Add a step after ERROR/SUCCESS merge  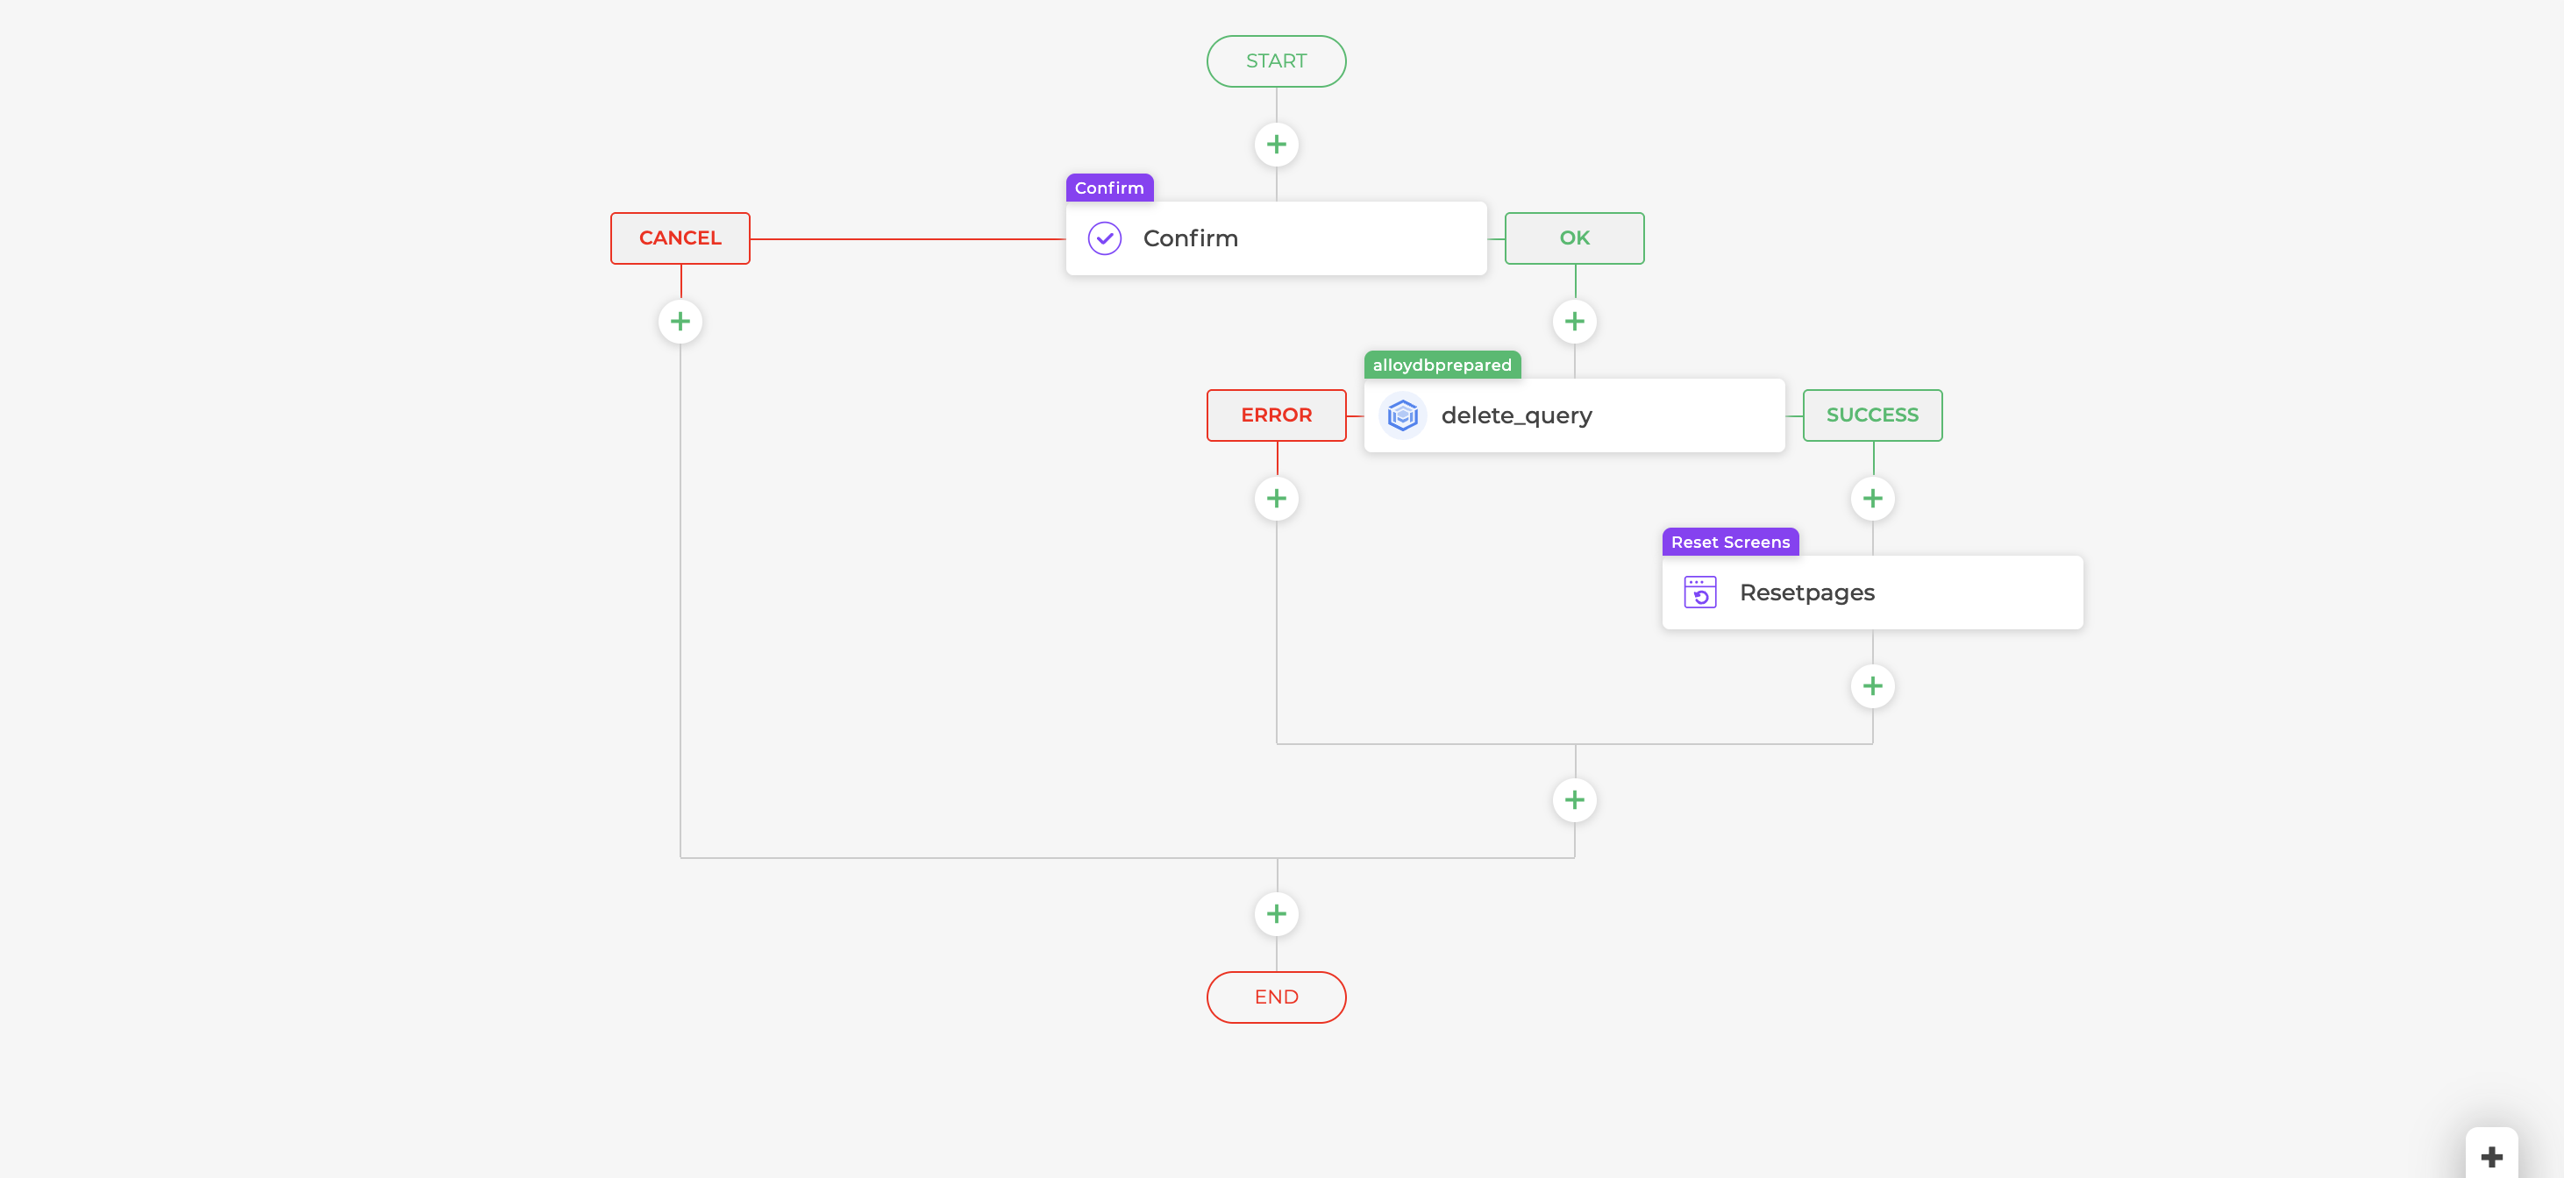1574,800
